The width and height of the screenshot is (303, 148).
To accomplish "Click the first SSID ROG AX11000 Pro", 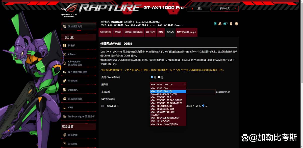I will point(118,25).
